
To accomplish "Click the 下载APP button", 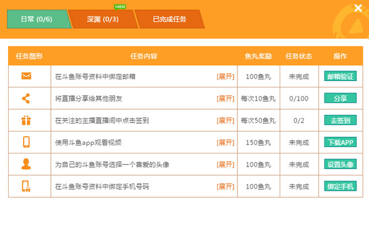I will 340,142.
